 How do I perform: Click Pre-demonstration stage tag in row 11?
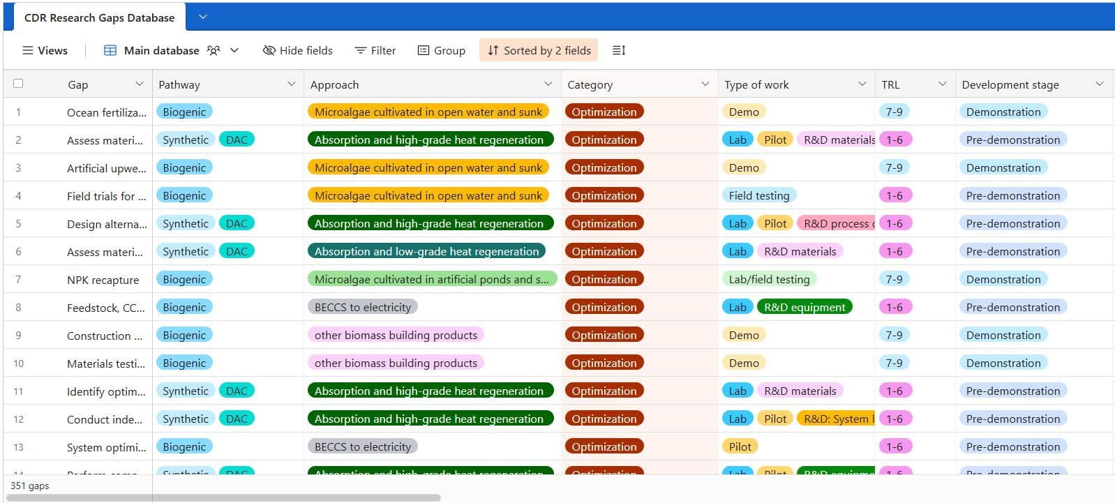[x=1013, y=391]
